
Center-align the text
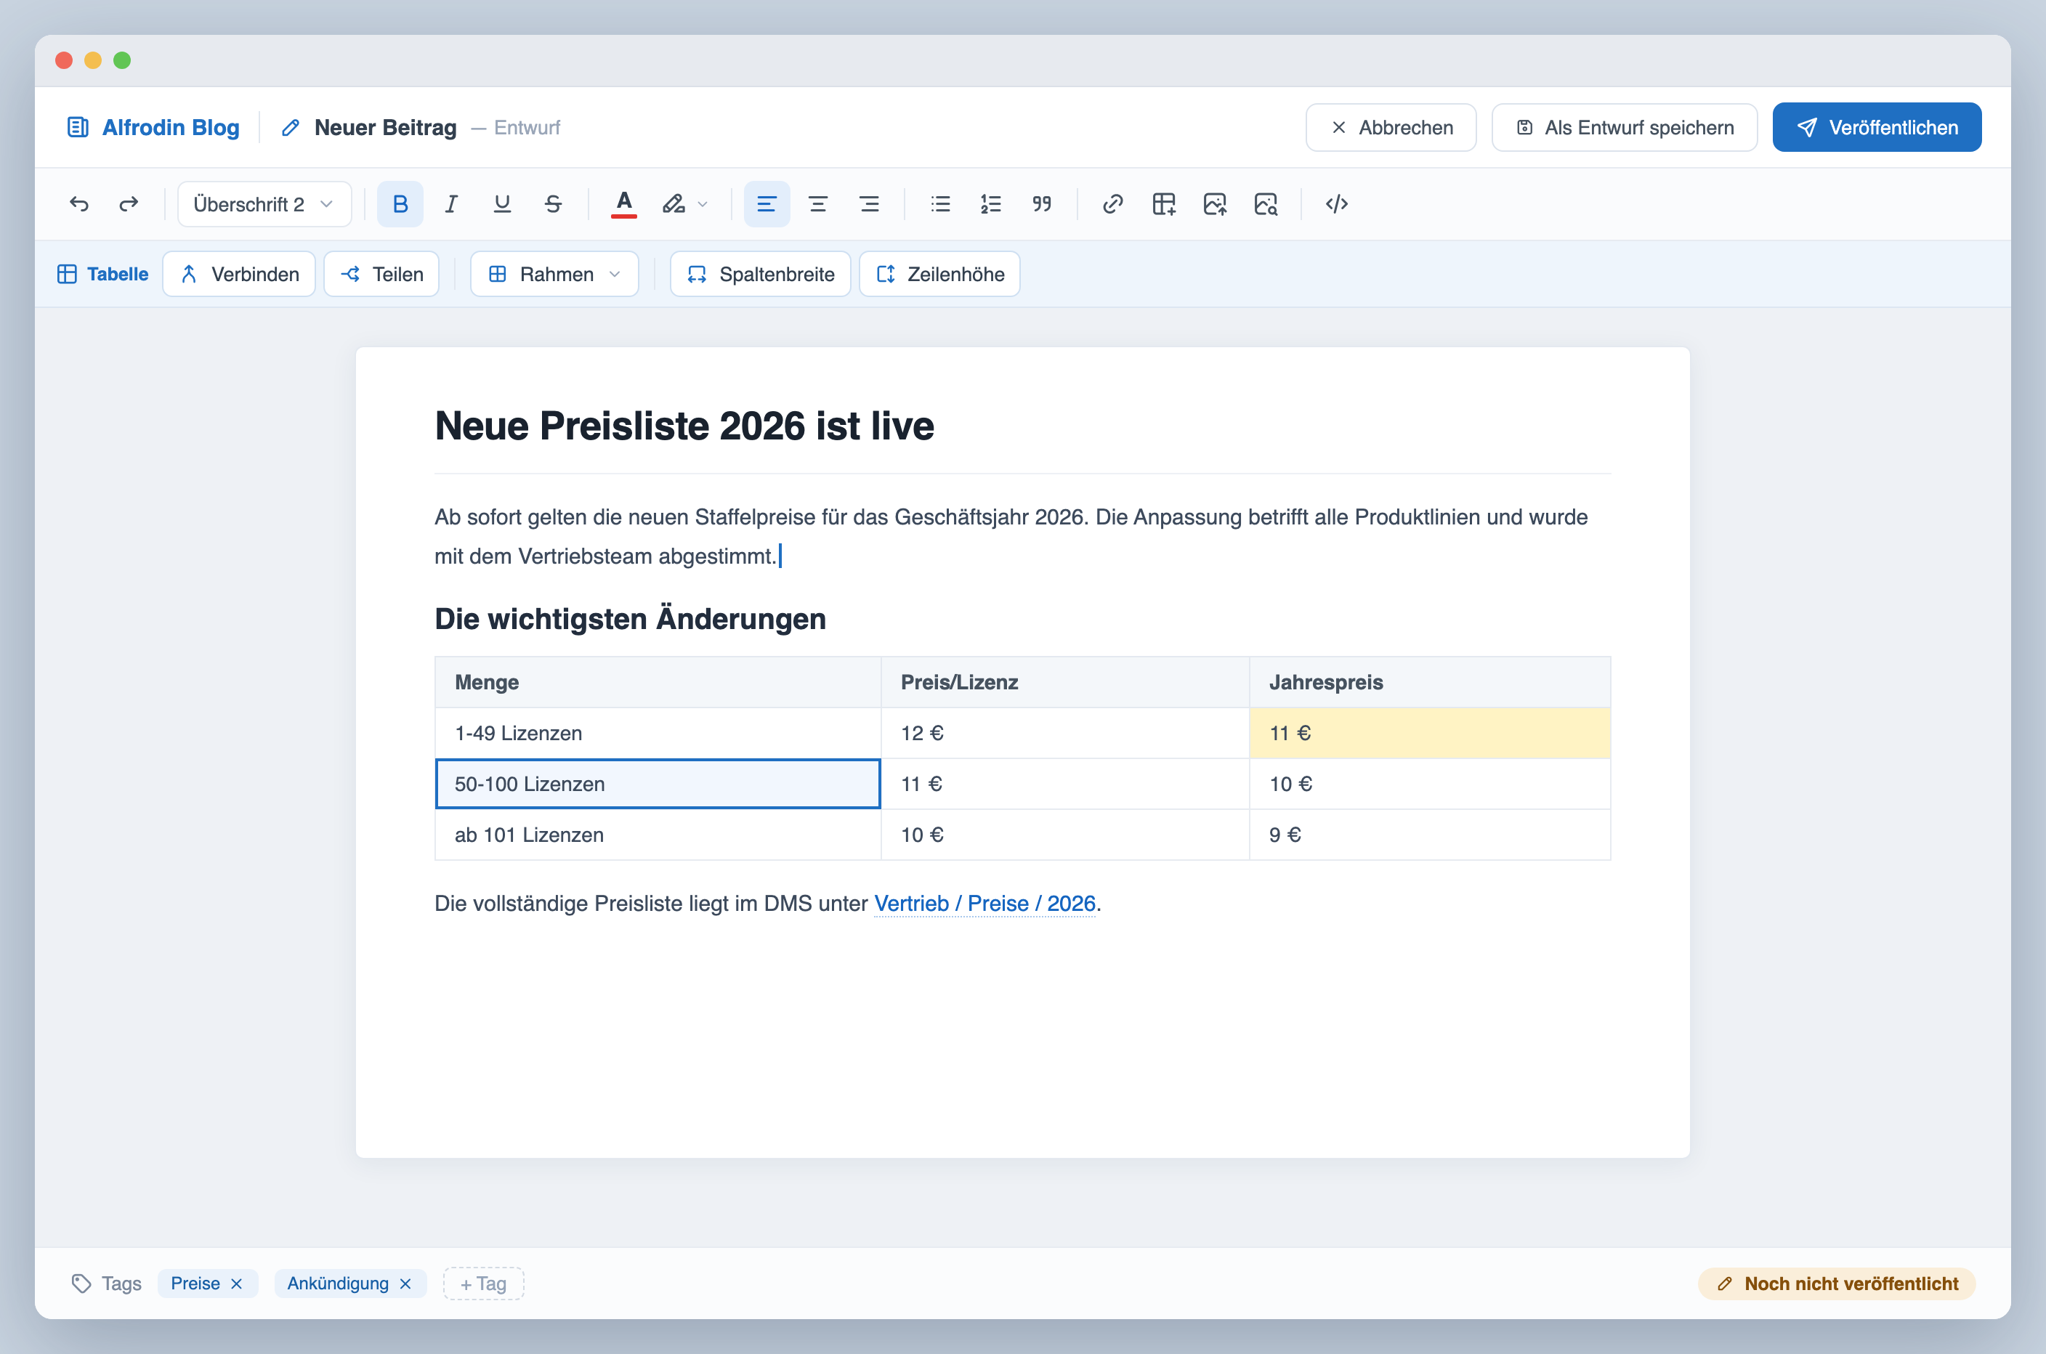[x=817, y=204]
